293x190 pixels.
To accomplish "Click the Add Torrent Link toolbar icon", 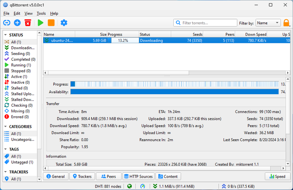I will coord(7,23).
